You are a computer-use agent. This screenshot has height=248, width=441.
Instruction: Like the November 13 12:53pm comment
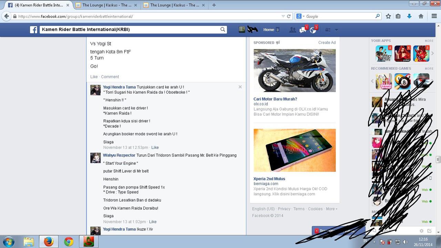[x=155, y=147]
